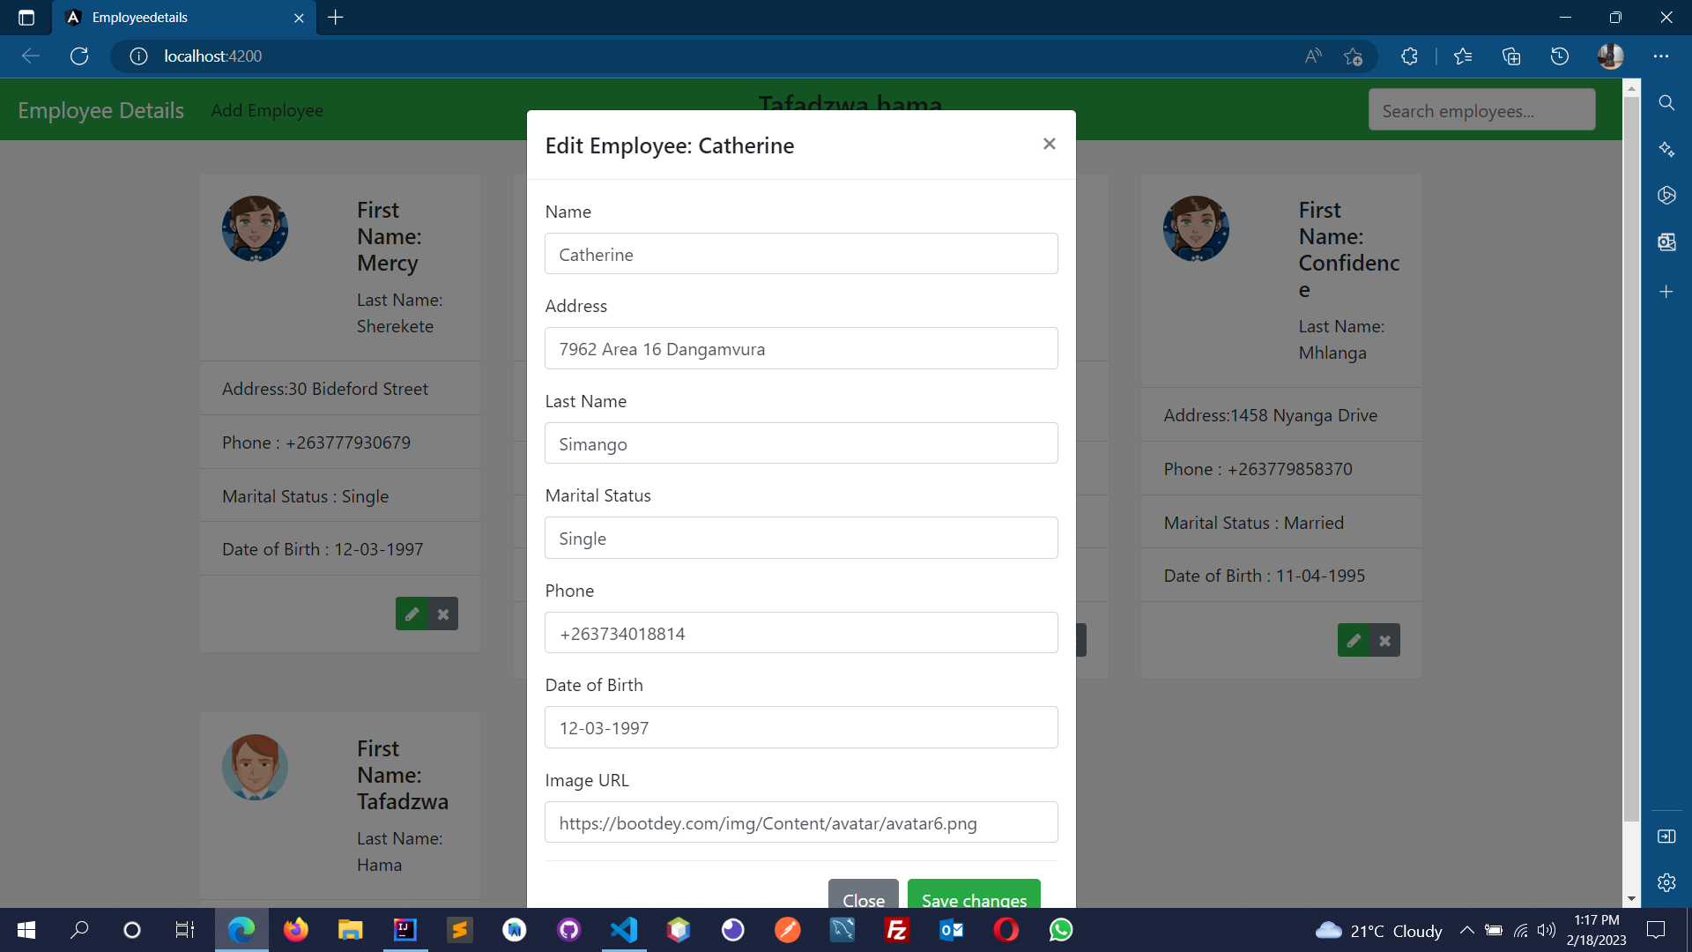Click the Marital Status field containing Single
Image resolution: width=1692 pixels, height=952 pixels.
point(801,538)
